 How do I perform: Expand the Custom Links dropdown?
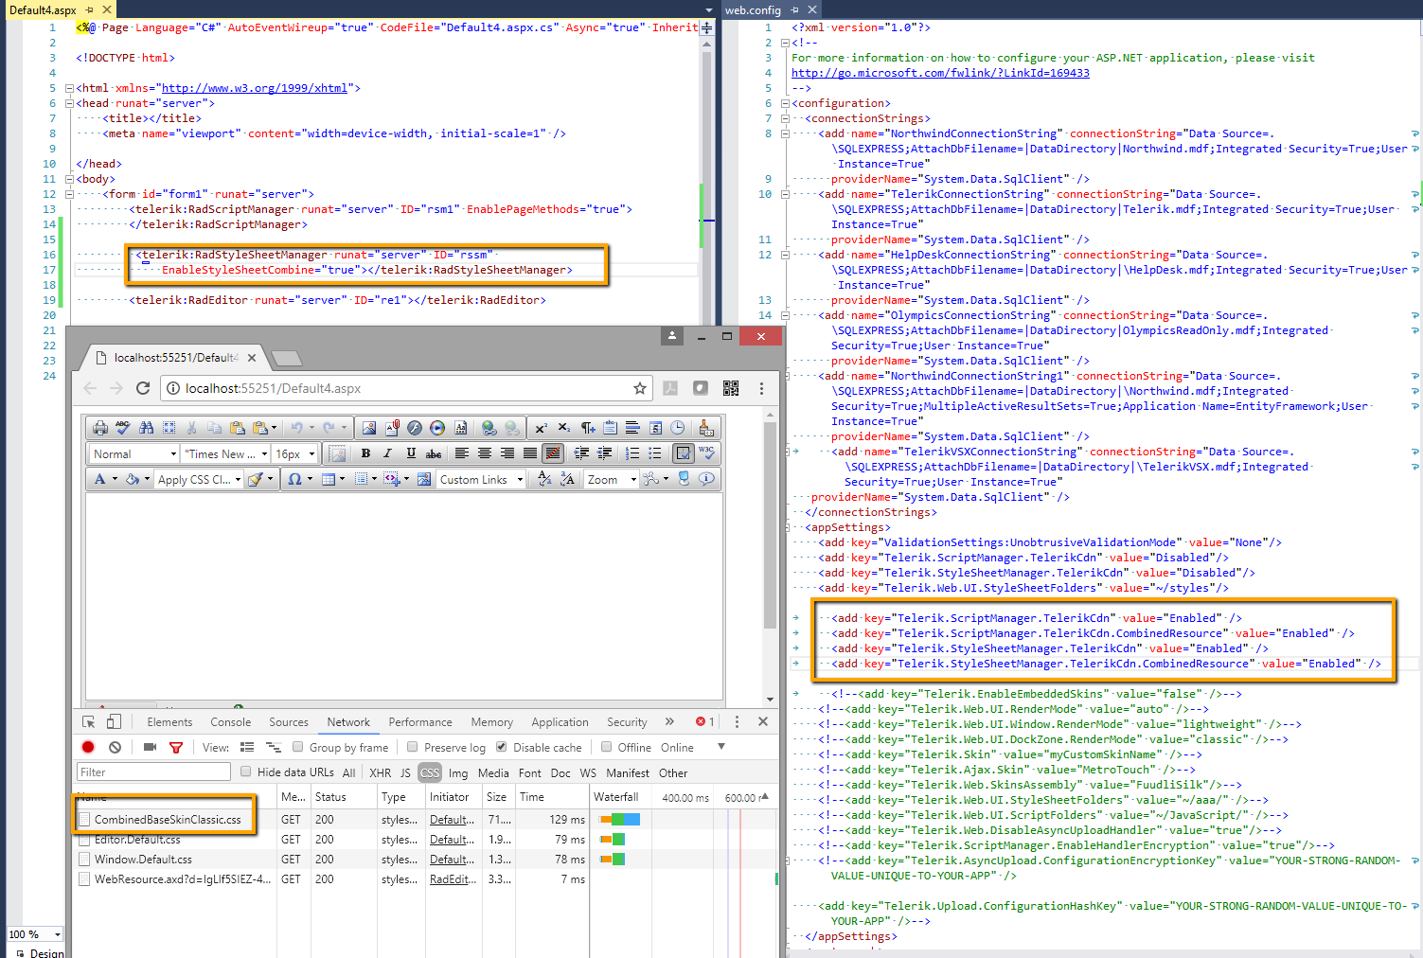click(480, 480)
